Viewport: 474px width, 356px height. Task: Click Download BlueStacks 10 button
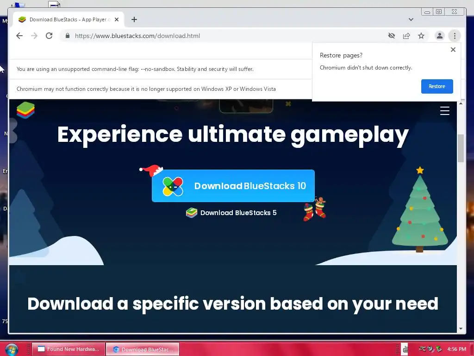[233, 185]
